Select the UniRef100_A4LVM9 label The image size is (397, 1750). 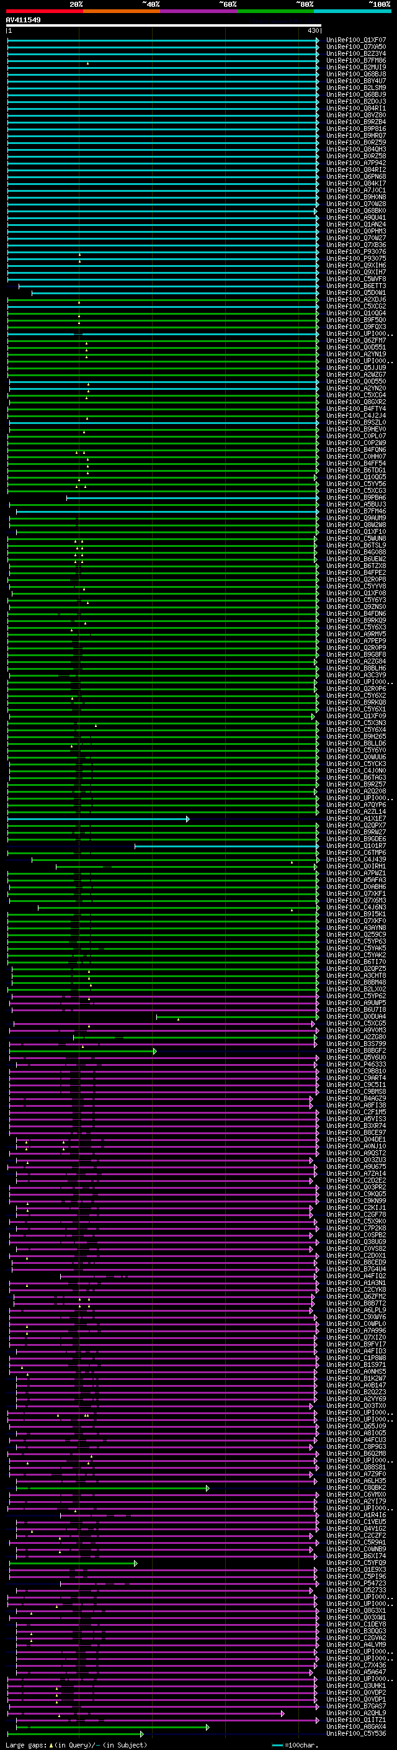pyautogui.click(x=355, y=1644)
